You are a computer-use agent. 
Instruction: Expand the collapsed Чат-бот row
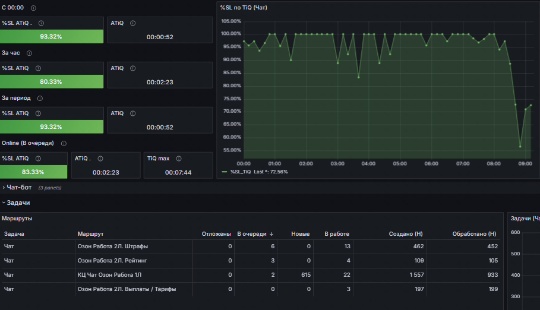click(x=18, y=187)
